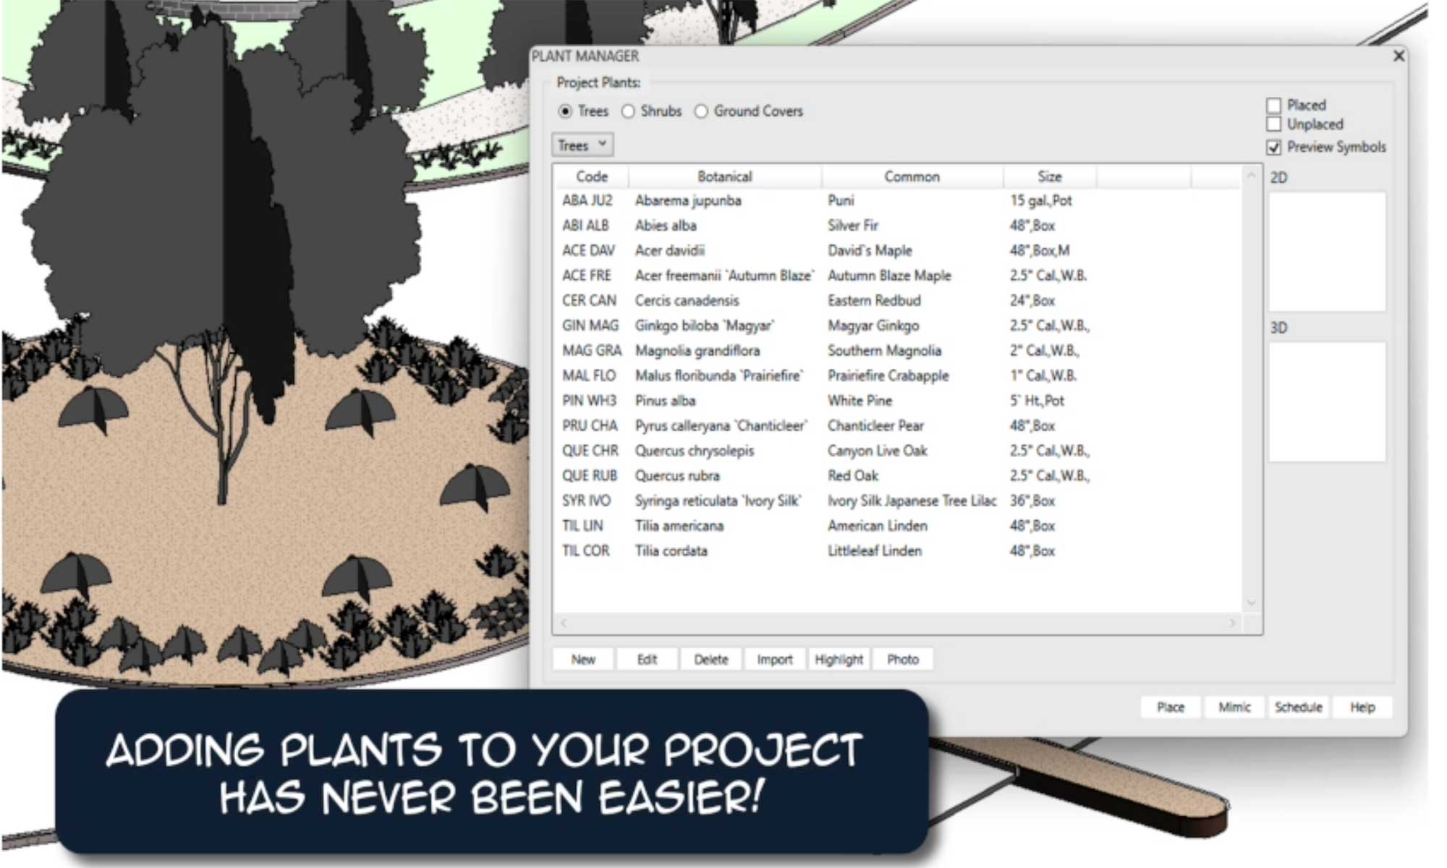Image resolution: width=1447 pixels, height=868 pixels.
Task: Open the Trees category dropdown
Action: point(582,145)
